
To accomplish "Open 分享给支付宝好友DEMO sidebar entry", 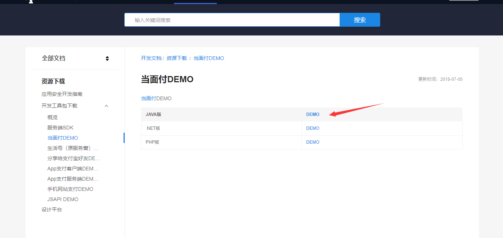I will click(x=73, y=158).
